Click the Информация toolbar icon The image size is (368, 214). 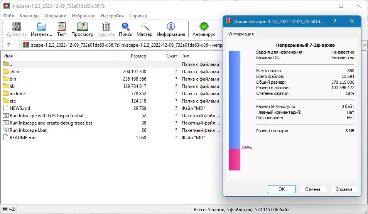tap(171, 27)
